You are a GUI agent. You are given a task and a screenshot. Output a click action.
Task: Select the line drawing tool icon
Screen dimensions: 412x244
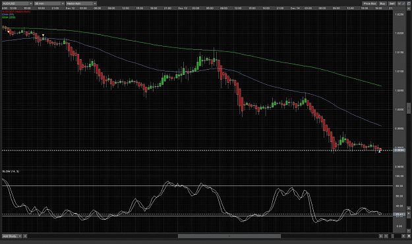pyautogui.click(x=403, y=3)
